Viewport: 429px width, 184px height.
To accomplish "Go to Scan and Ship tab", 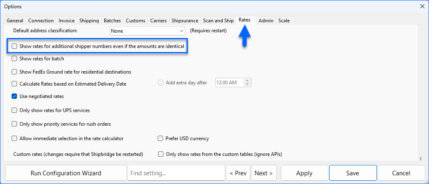I will click(x=218, y=21).
